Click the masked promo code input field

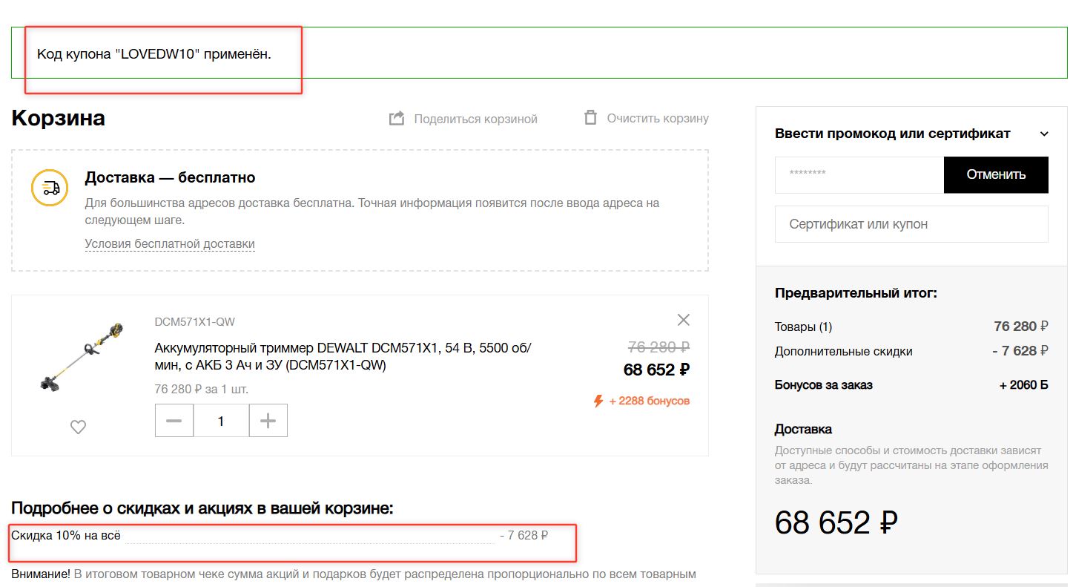click(x=859, y=174)
